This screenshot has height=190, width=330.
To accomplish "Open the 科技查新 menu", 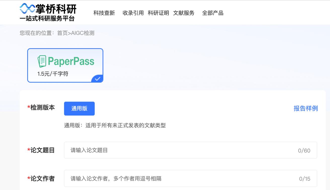I will (104, 13).
